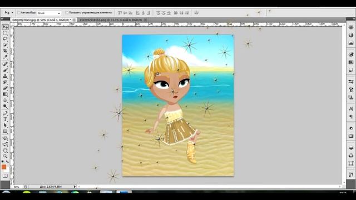Image resolution: width=356 pixels, height=200 pixels.
Task: Select the History Brush tool
Action: tap(5, 82)
